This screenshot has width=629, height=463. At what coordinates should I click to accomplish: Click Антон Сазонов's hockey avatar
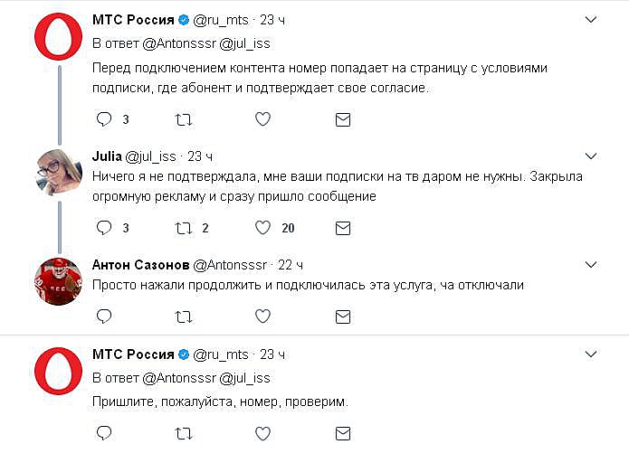[x=61, y=283]
